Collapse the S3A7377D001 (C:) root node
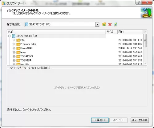 click(x=10, y=36)
